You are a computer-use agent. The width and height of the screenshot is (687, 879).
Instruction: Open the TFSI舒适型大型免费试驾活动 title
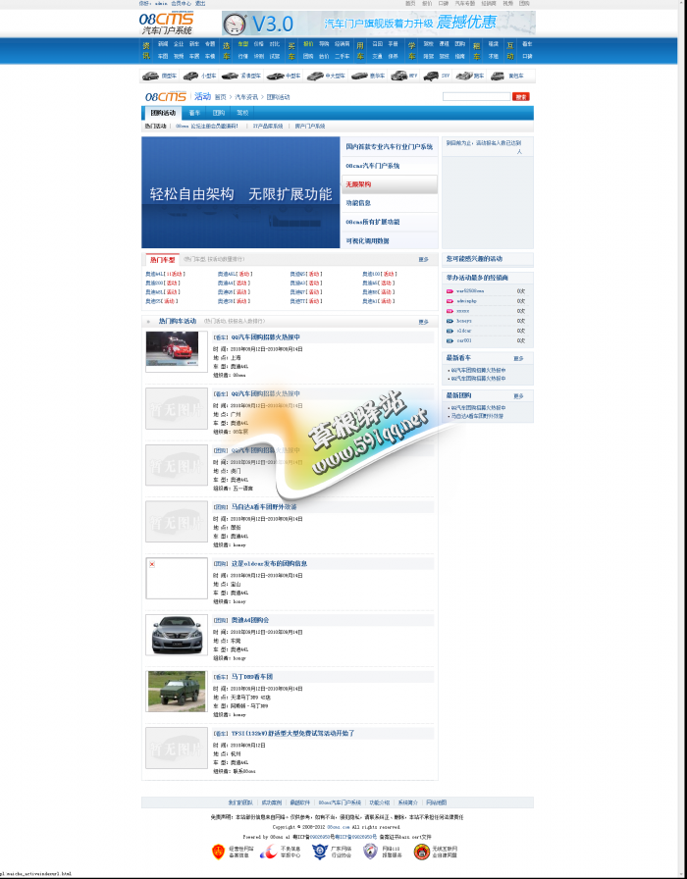click(292, 733)
